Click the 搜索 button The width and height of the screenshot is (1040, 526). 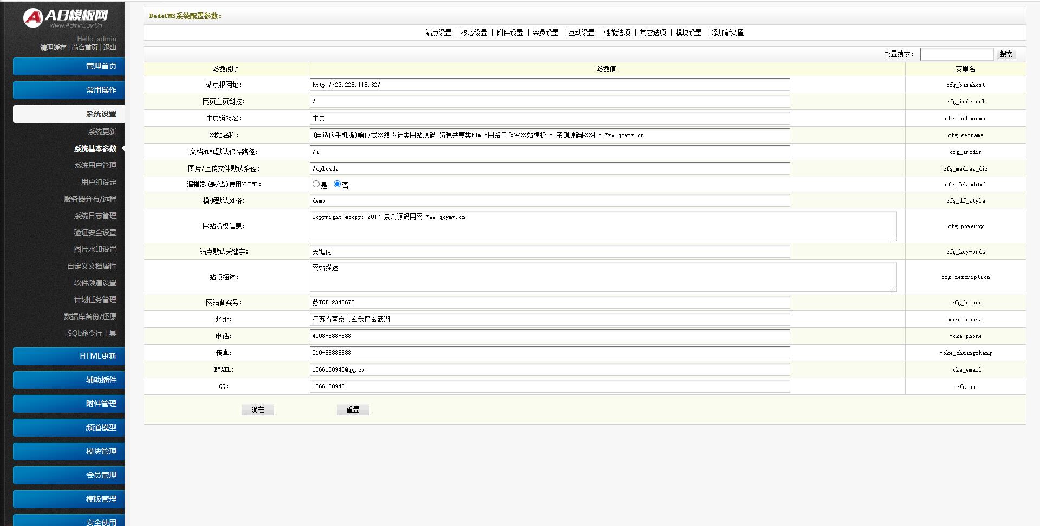coord(1006,54)
